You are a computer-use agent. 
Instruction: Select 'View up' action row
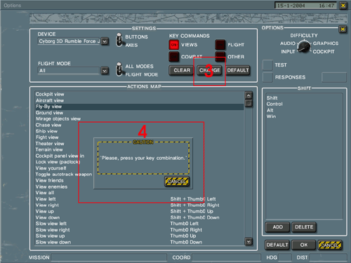(139, 211)
